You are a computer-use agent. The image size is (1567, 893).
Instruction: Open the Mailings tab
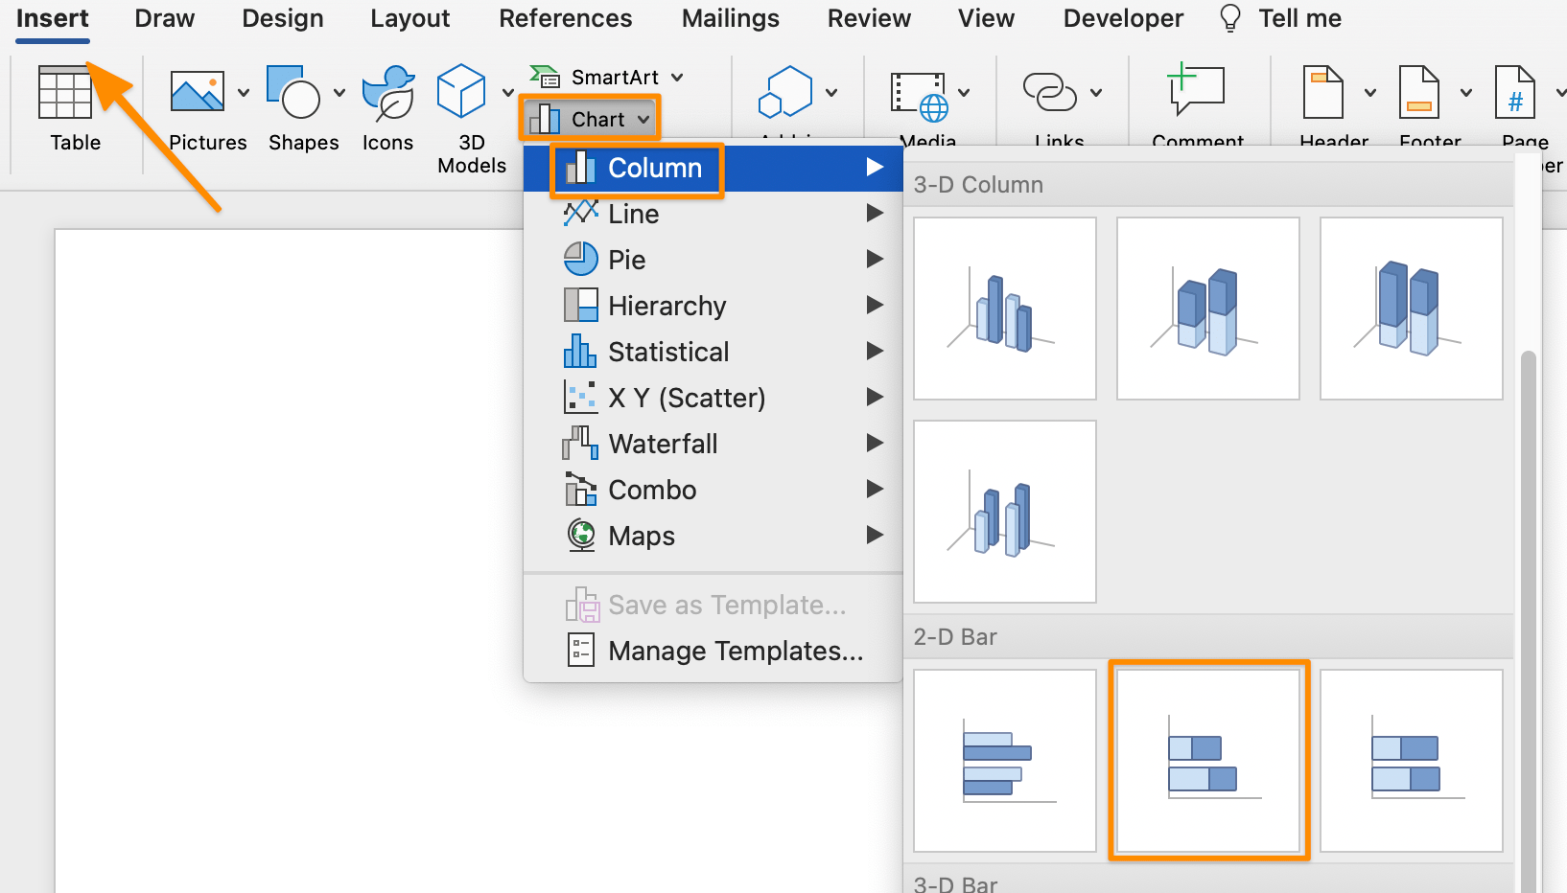(x=730, y=17)
